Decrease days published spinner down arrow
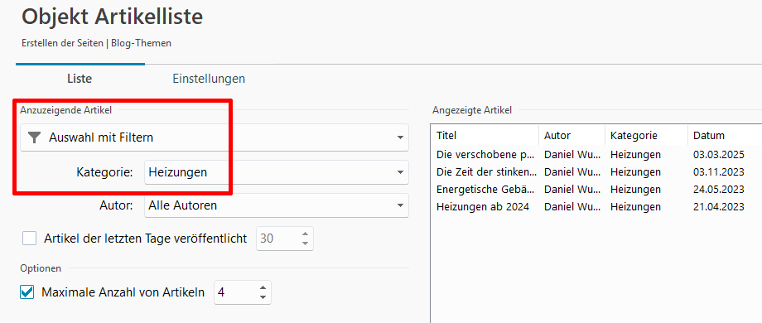The height and width of the screenshot is (323, 762). (305, 243)
